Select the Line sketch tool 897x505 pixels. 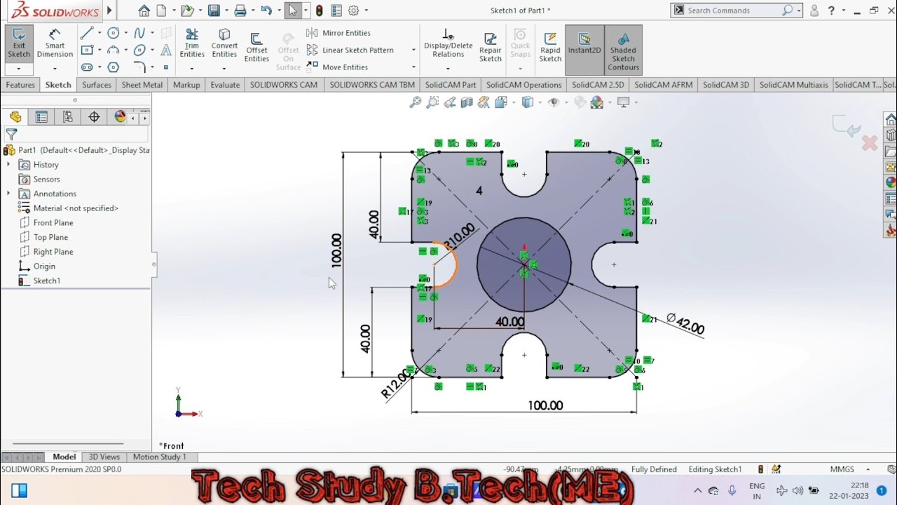tap(86, 33)
